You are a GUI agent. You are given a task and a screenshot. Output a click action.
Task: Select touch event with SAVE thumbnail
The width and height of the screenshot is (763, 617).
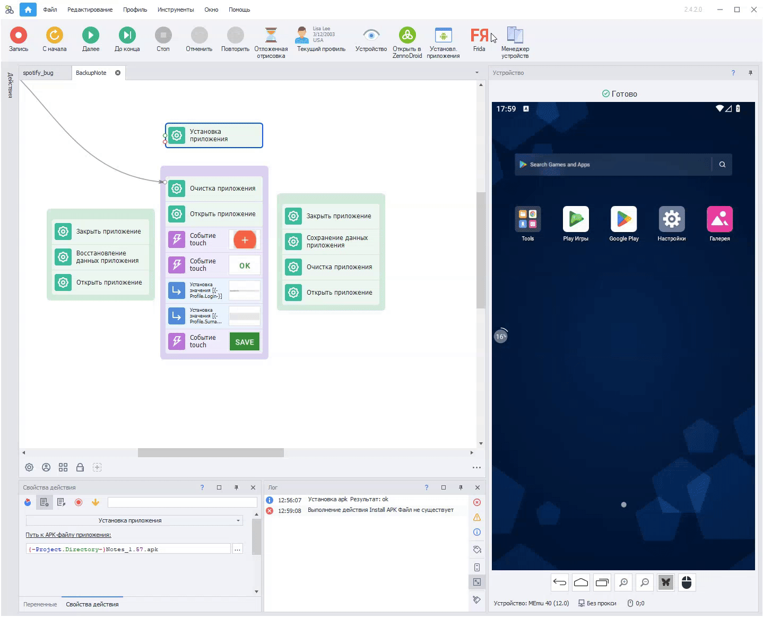tap(214, 341)
